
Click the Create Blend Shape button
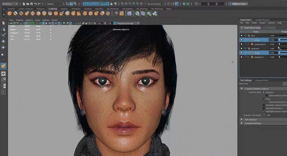250,28
